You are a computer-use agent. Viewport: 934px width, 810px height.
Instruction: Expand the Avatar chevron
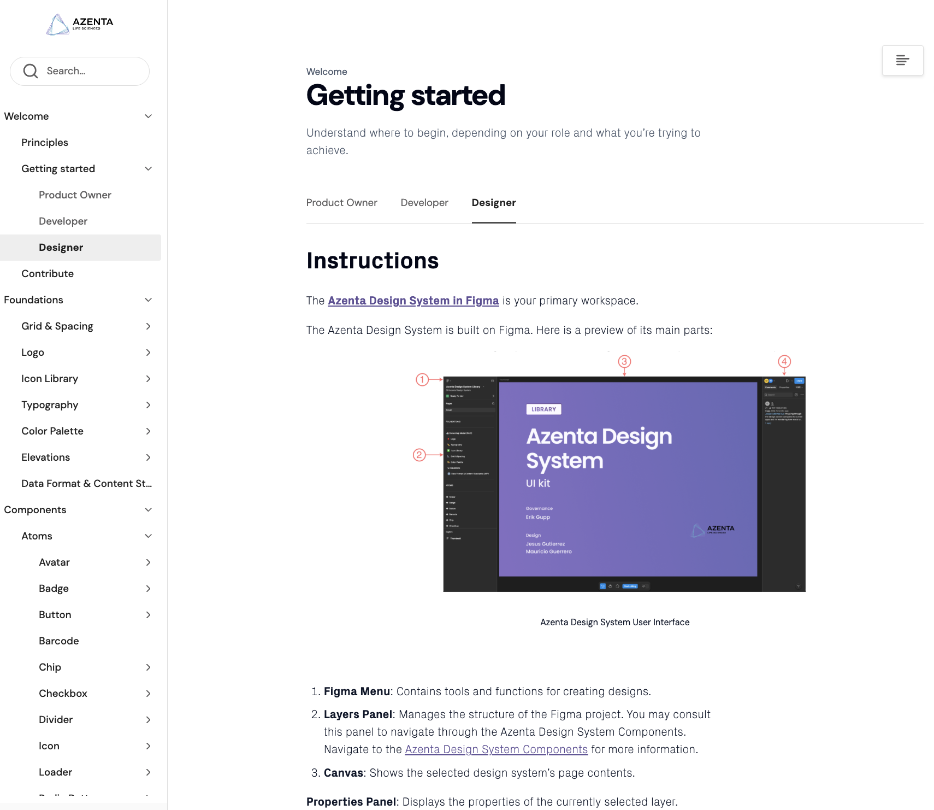(148, 562)
